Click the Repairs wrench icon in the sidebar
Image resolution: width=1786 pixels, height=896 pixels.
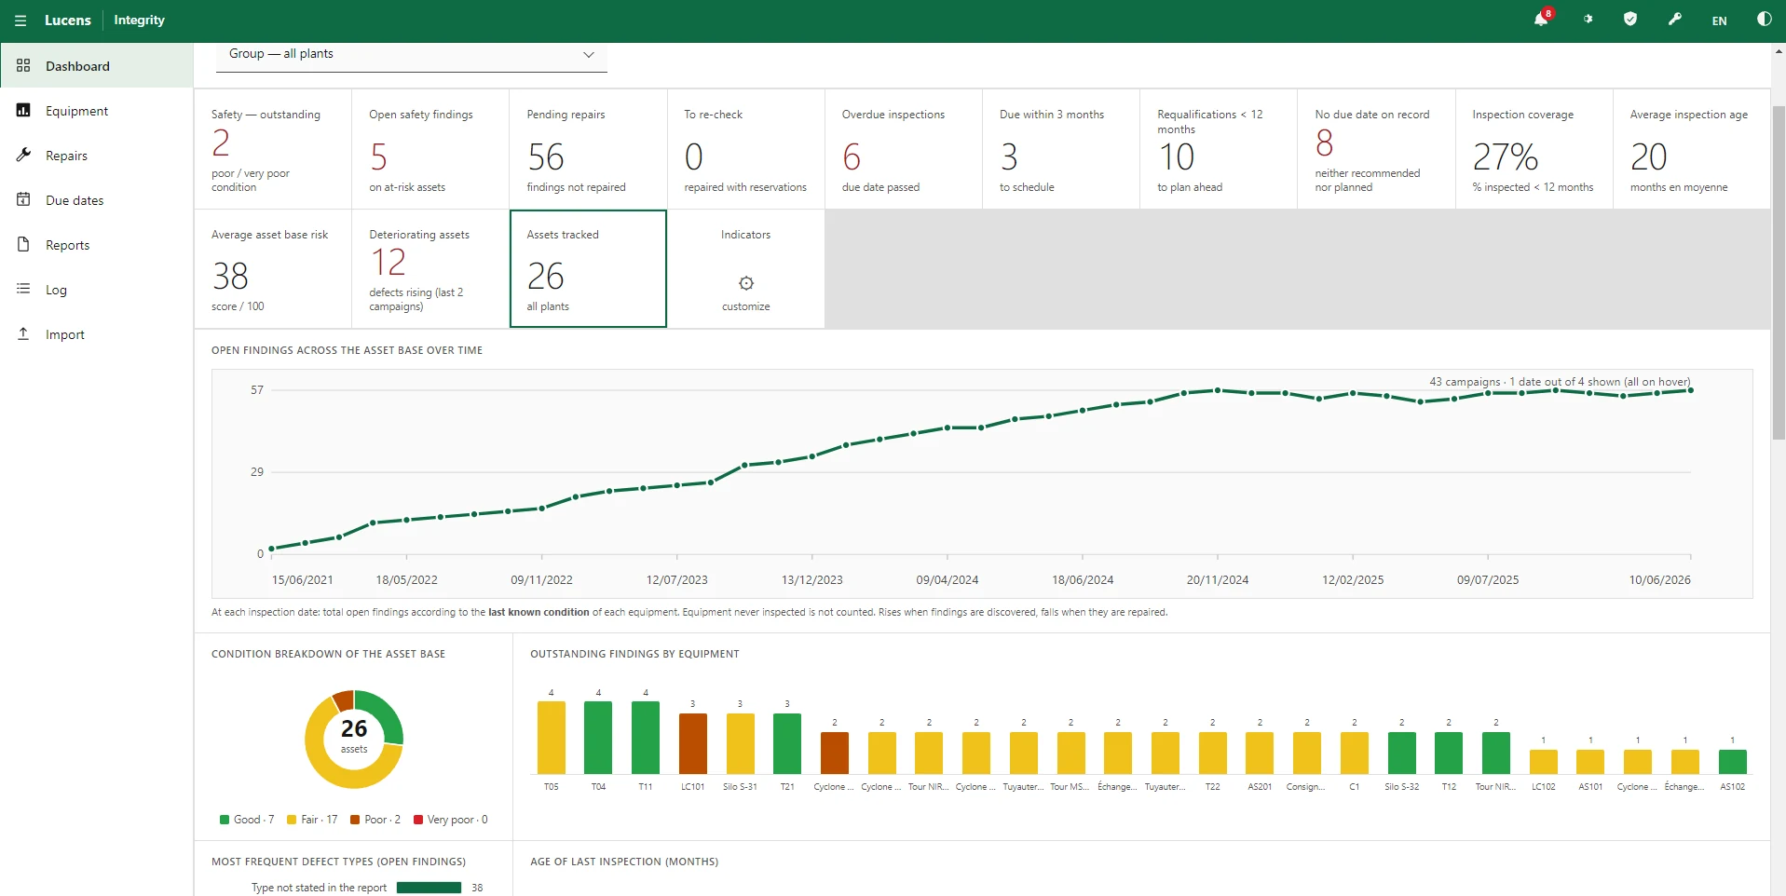(x=23, y=155)
